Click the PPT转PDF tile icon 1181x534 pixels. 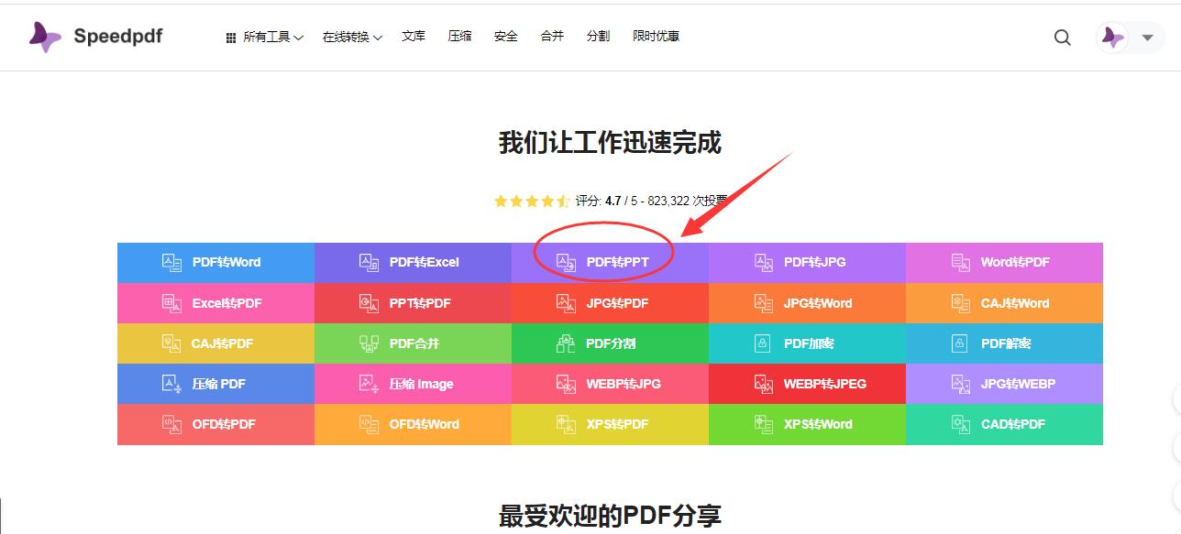click(x=369, y=302)
